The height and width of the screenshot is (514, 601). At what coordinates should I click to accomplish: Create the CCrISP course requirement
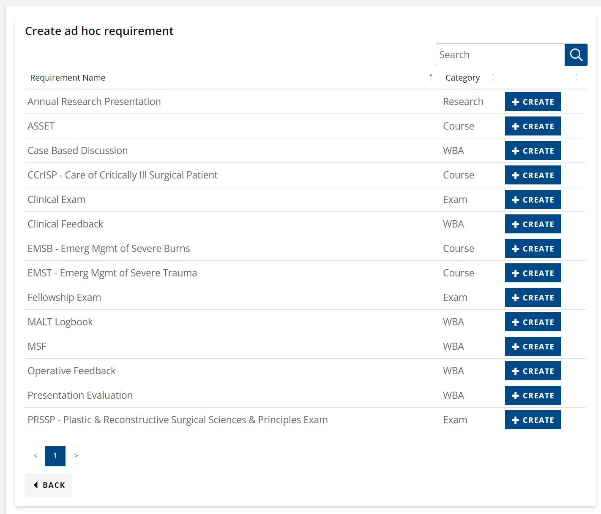533,175
